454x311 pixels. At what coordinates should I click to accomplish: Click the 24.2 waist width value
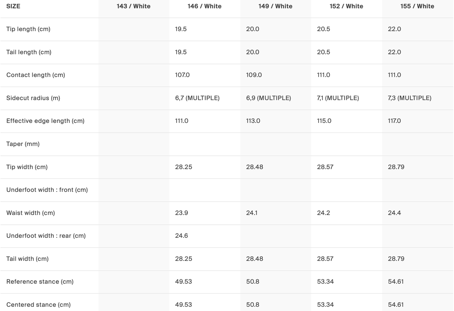pos(324,213)
